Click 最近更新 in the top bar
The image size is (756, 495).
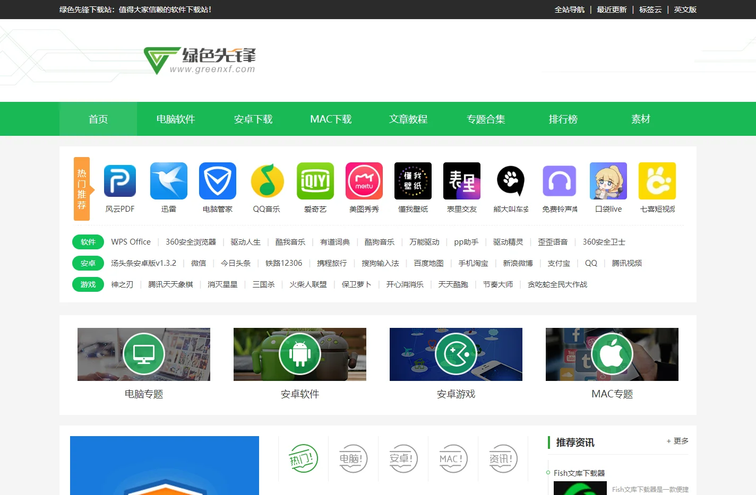(x=612, y=10)
